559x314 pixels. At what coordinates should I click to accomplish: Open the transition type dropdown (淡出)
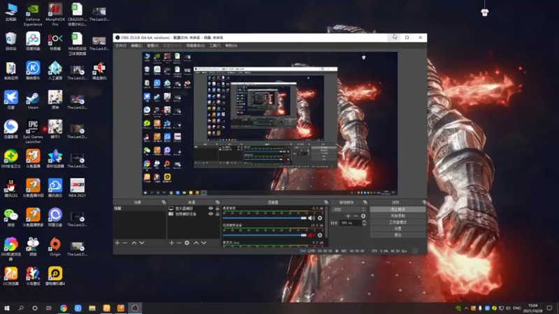point(349,209)
